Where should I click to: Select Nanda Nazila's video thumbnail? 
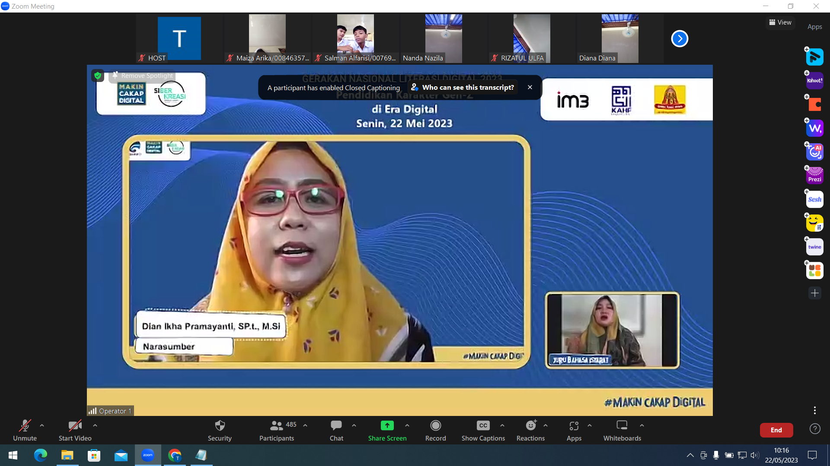click(x=444, y=38)
